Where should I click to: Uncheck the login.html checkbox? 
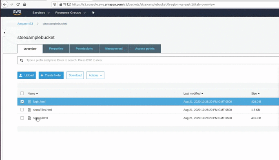(22, 102)
